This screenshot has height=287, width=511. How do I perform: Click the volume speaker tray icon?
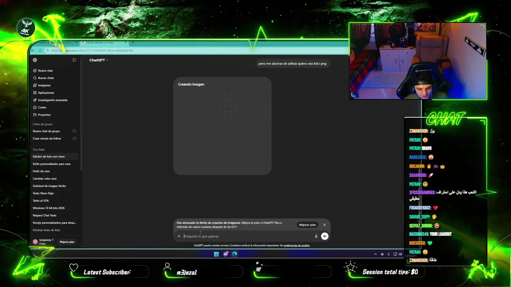(x=400, y=254)
